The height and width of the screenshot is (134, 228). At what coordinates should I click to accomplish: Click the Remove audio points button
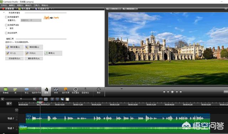pyautogui.click(x=33, y=59)
